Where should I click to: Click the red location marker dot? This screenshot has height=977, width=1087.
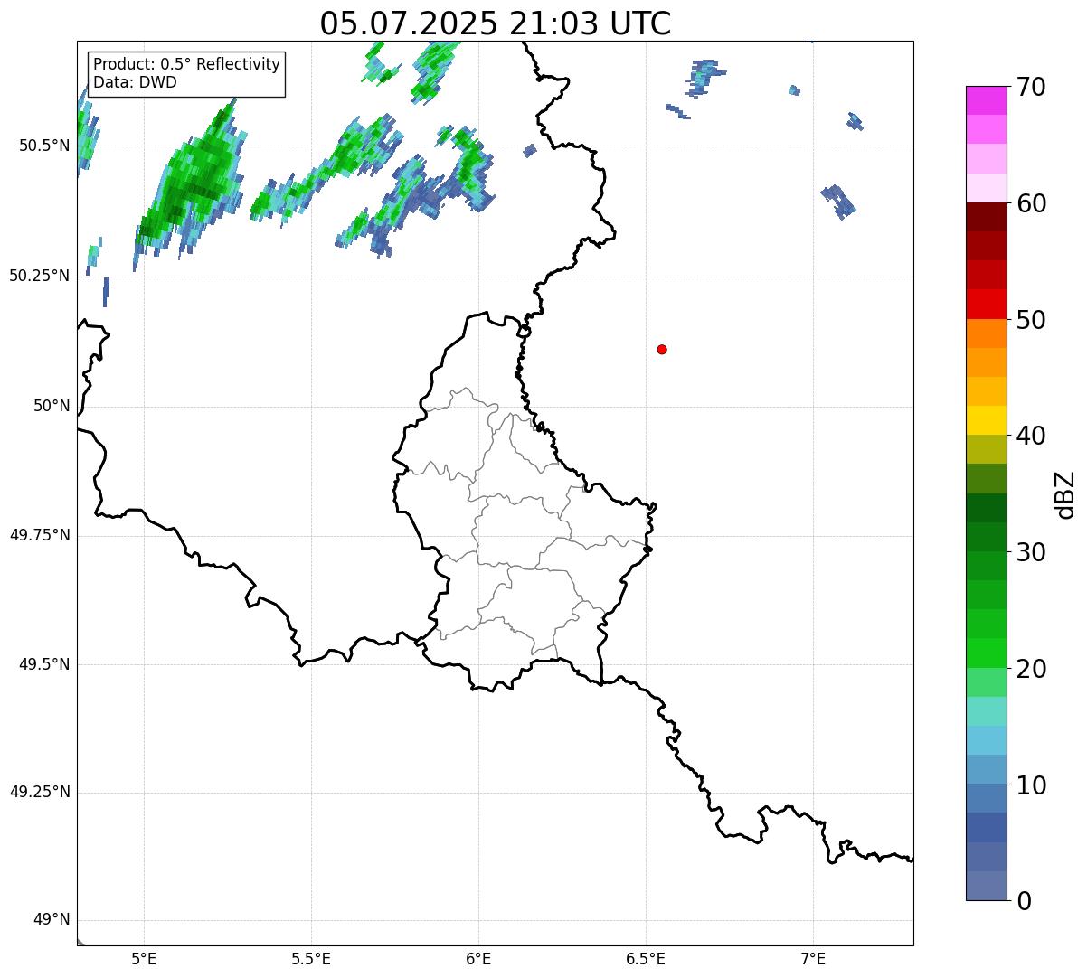pos(662,349)
